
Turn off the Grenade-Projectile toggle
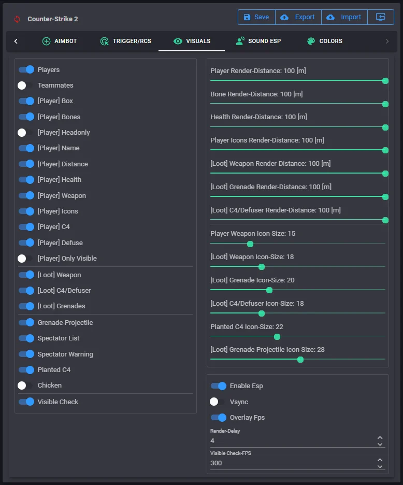[x=26, y=322]
